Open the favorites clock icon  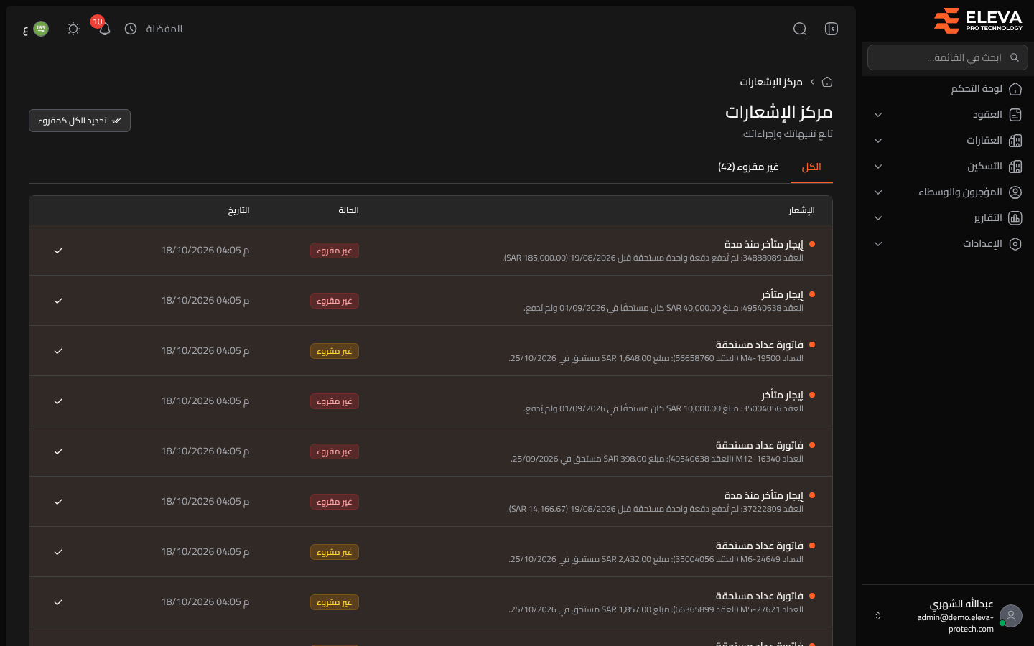pos(131,29)
